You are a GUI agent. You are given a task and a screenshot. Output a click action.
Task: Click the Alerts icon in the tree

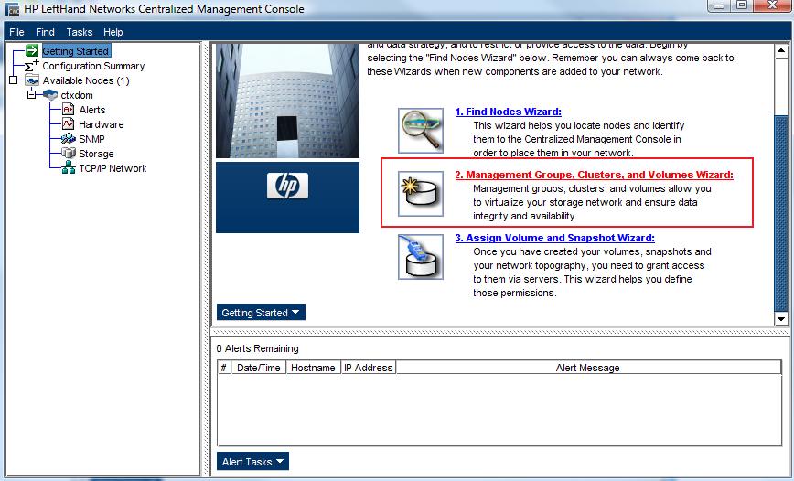click(69, 110)
